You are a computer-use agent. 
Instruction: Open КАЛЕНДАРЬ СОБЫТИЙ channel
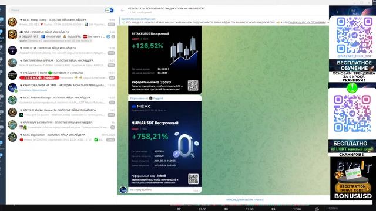coord(61,125)
